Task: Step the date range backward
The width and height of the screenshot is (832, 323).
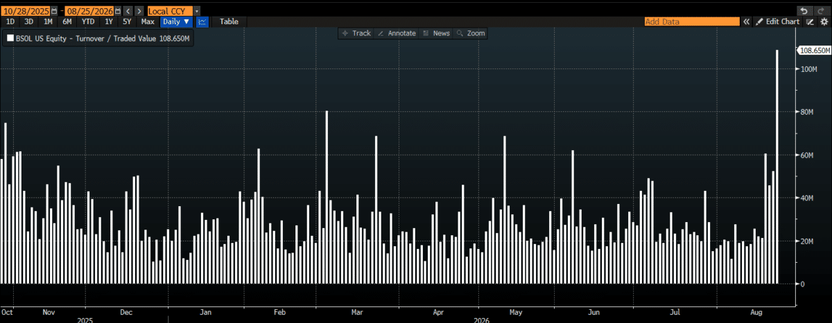Action: point(128,11)
